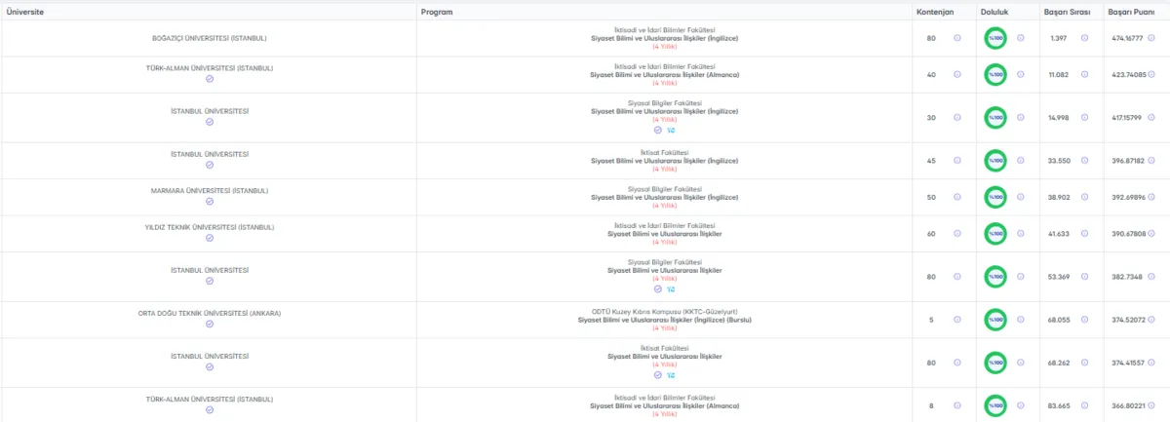Click YÖK icon under İstanbul Siyasal Bilgiler İngilizce program
This screenshot has height=422, width=1170.
coord(671,129)
